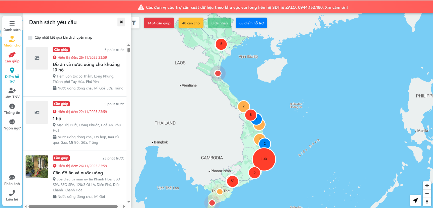Toggle Cập nhật kết quả khi di chuyển map

[30, 38]
